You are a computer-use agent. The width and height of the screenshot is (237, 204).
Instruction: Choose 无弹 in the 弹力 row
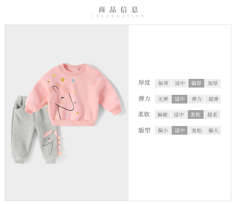point(163,99)
